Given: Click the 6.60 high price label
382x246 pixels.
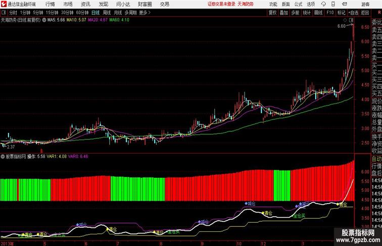Looking at the screenshot, I should (341, 26).
